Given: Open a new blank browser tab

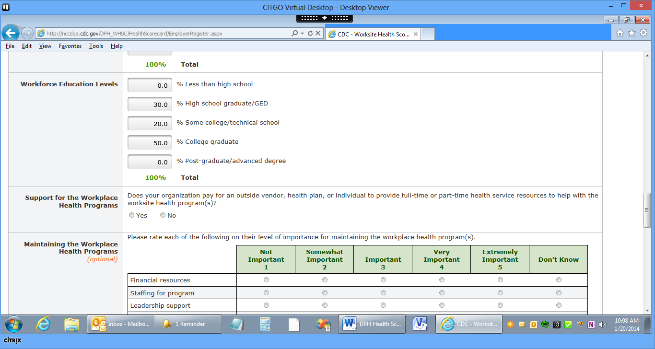Looking at the screenshot, I should click(x=428, y=35).
